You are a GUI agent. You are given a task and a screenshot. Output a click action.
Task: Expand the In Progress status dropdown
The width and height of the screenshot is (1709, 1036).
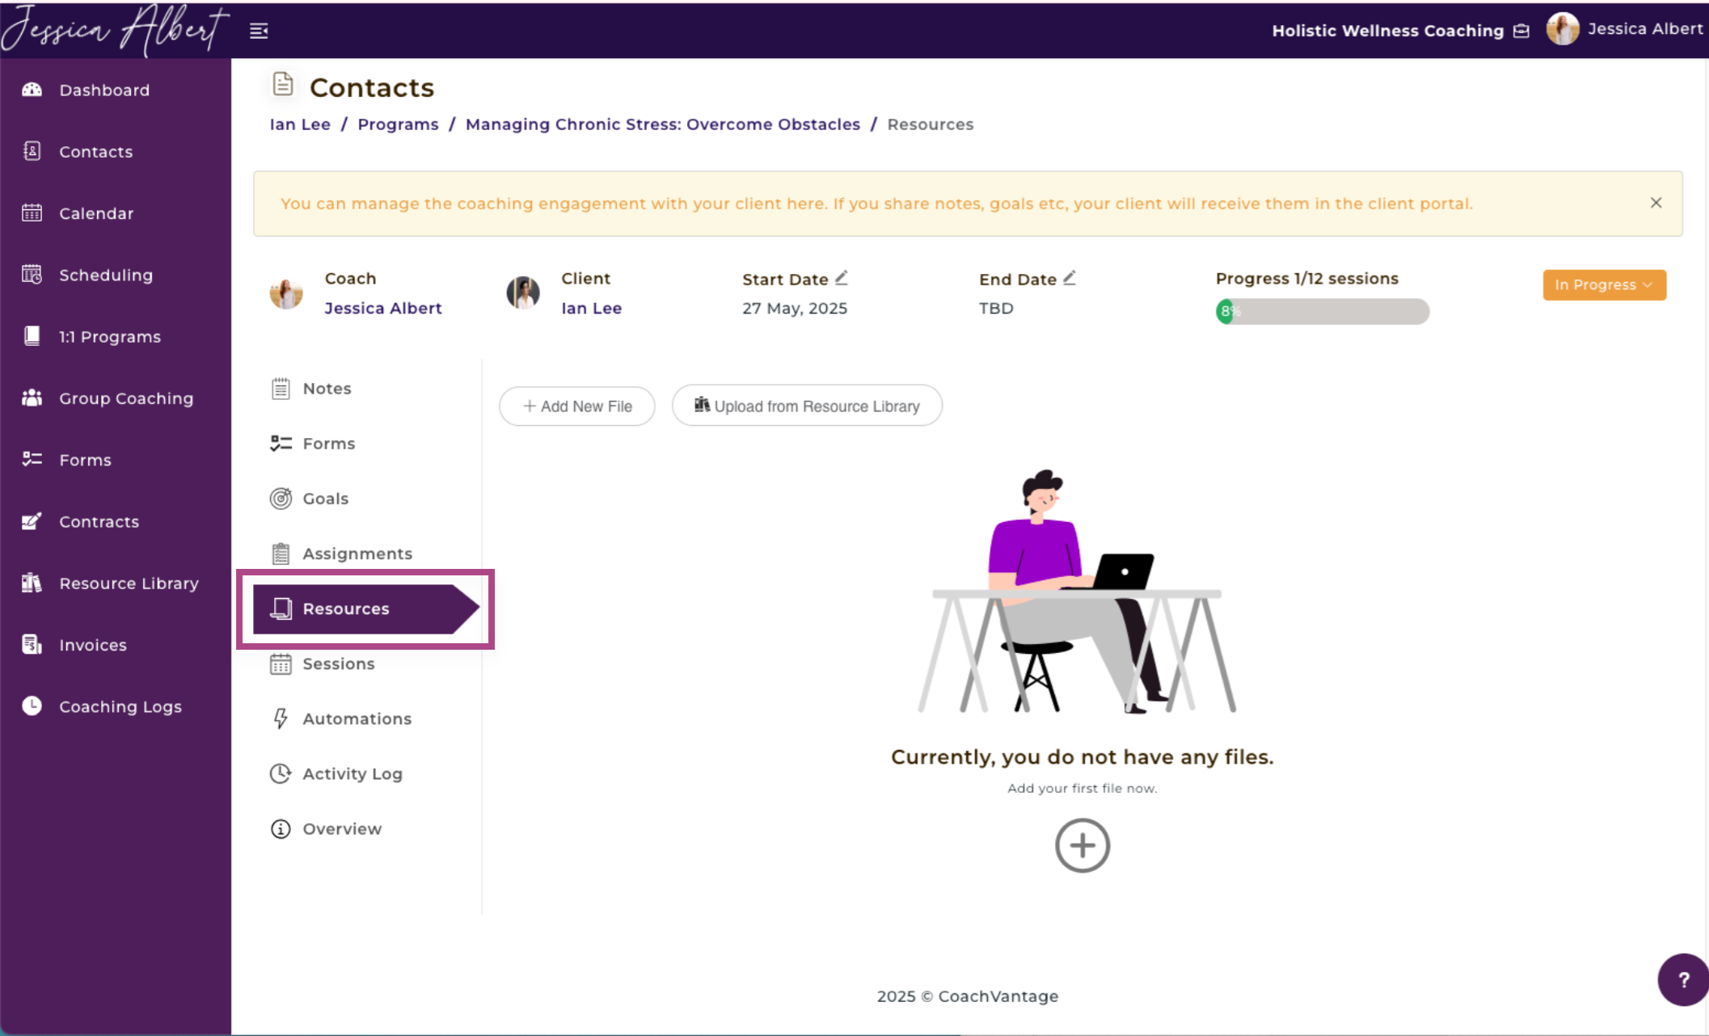[1604, 284]
